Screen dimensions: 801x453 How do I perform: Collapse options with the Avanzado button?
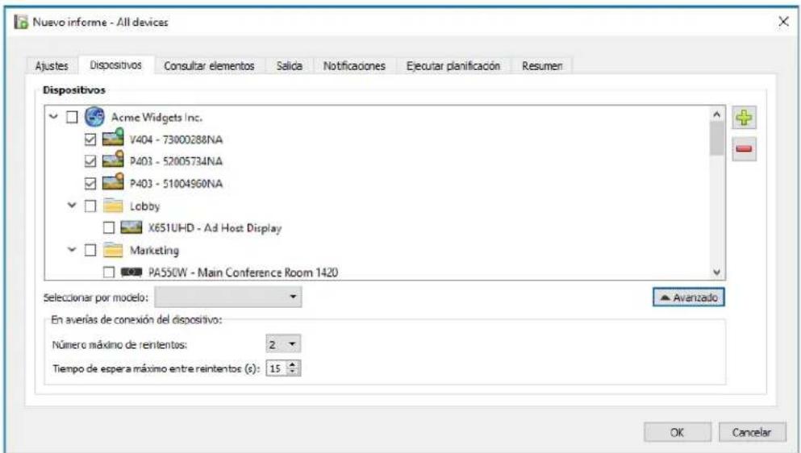689,297
